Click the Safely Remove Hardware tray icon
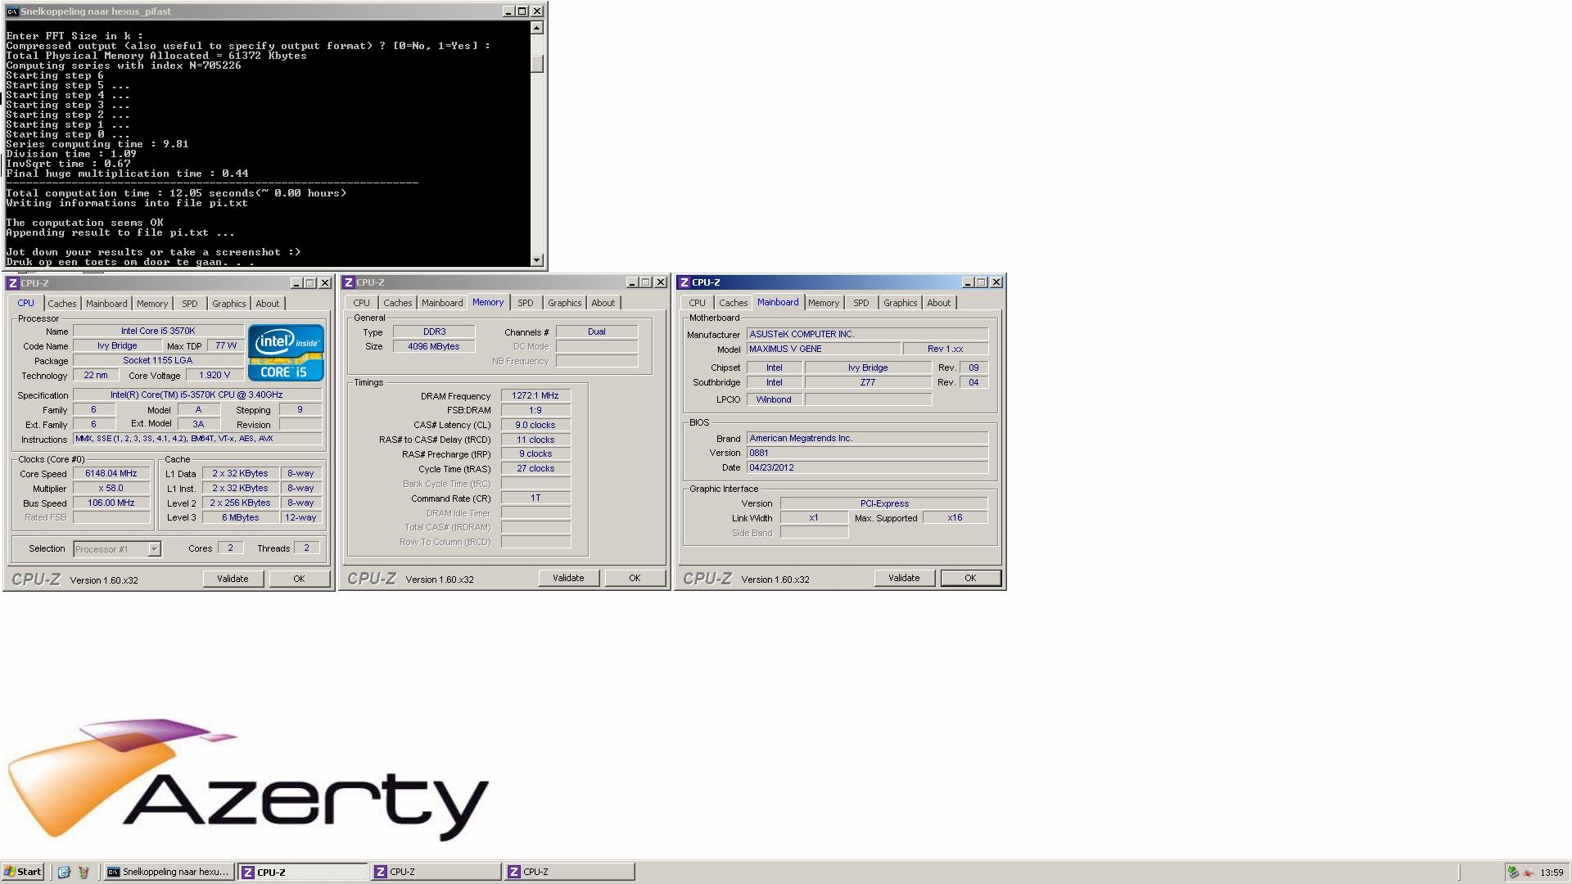 [1513, 872]
